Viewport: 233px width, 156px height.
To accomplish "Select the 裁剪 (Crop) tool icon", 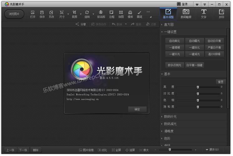I will [x=74, y=14].
